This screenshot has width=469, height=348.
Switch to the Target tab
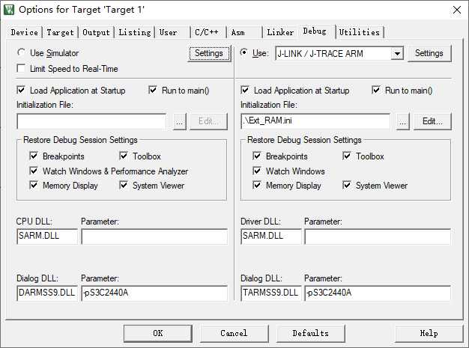click(60, 32)
